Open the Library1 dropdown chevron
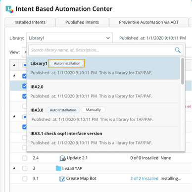192x192 pixels. [108, 38]
